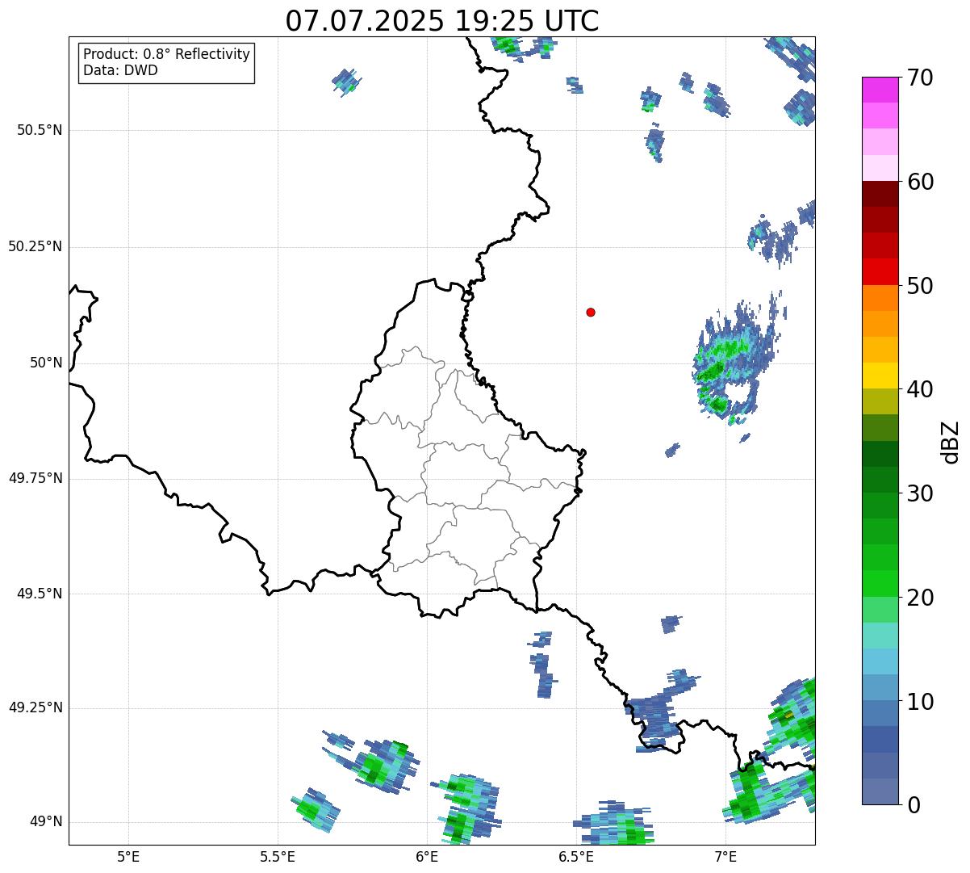Click the 49.75°N latitude label

(x=36, y=478)
